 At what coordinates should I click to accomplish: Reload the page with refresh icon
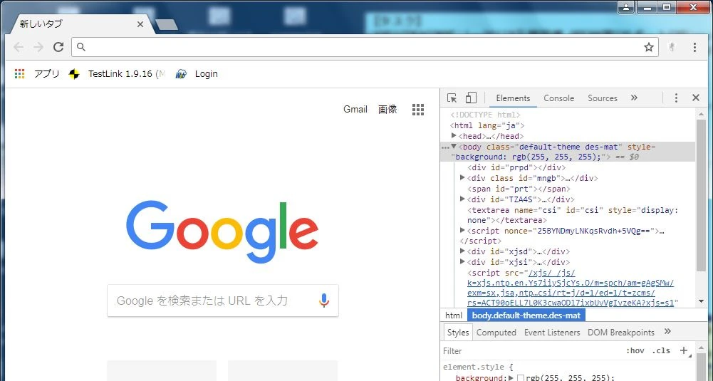tap(58, 47)
